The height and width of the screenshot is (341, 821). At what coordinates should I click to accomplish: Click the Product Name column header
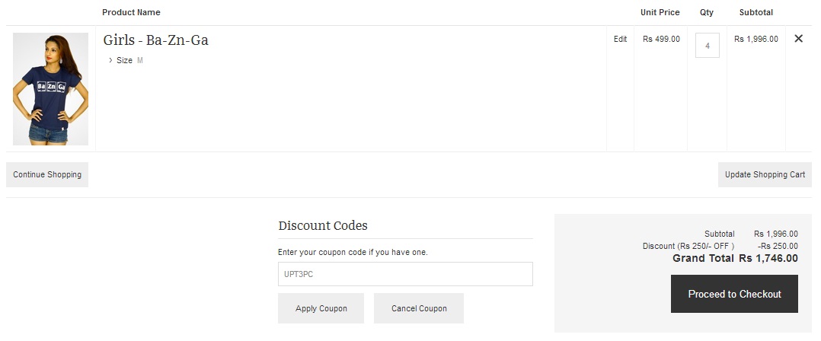click(x=131, y=12)
